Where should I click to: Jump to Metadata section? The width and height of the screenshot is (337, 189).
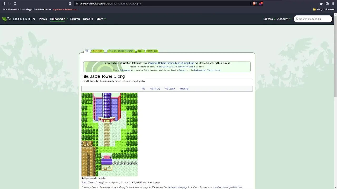click(x=184, y=89)
